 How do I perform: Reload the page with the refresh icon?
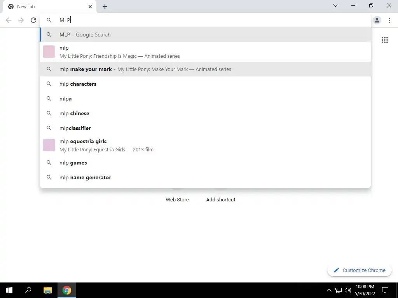(33, 20)
